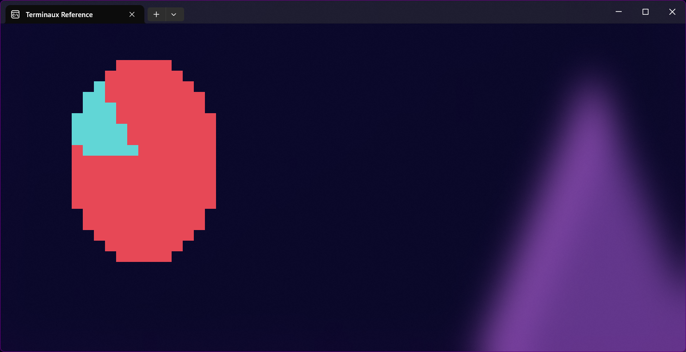Close the terminal window
686x352 pixels.
[672, 12]
